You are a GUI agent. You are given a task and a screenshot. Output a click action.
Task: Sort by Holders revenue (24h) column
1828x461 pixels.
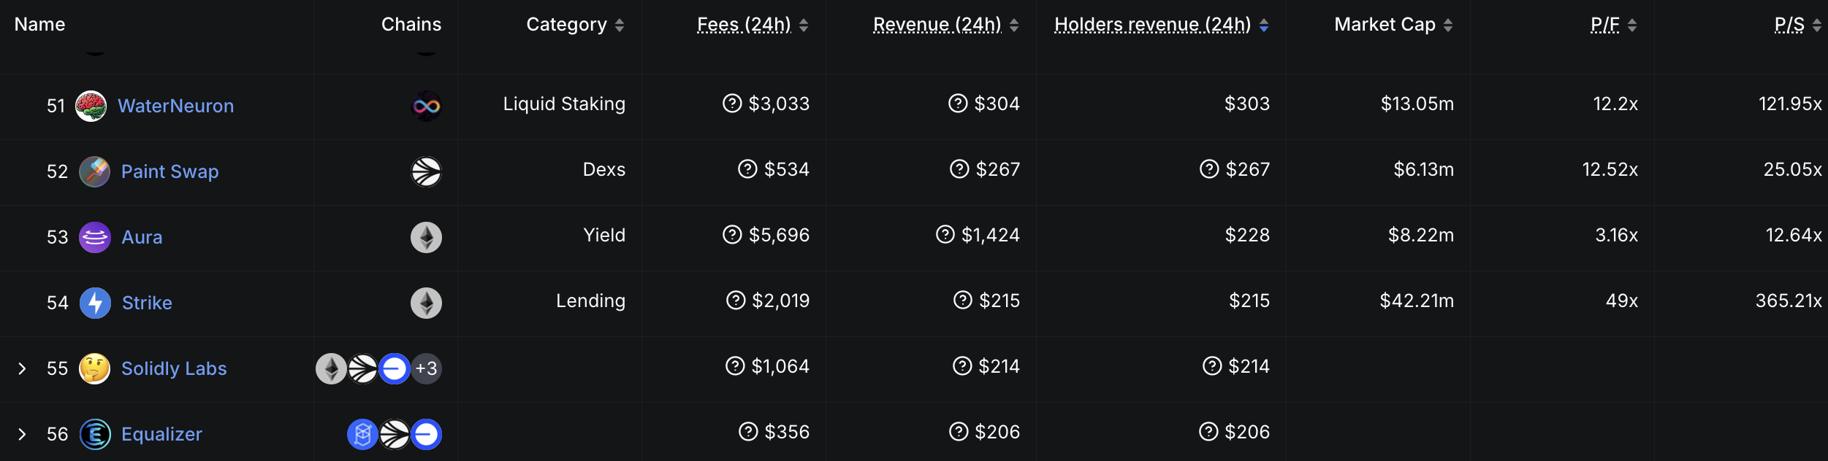1161,25
